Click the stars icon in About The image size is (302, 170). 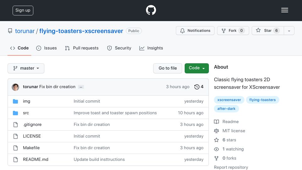[x=216, y=140]
